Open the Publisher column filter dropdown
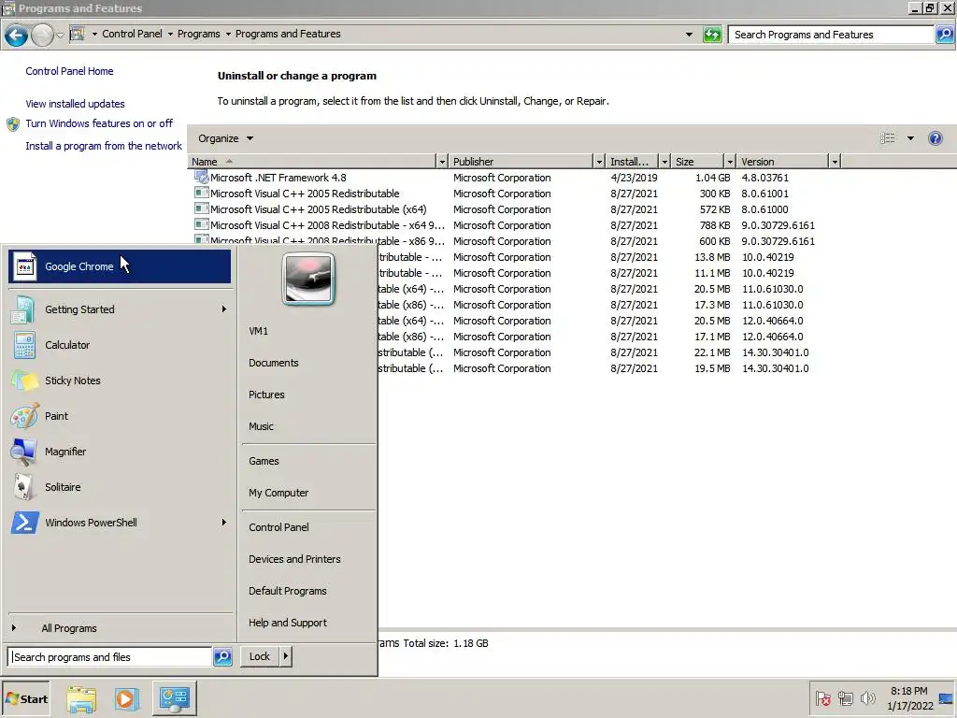 click(x=599, y=162)
